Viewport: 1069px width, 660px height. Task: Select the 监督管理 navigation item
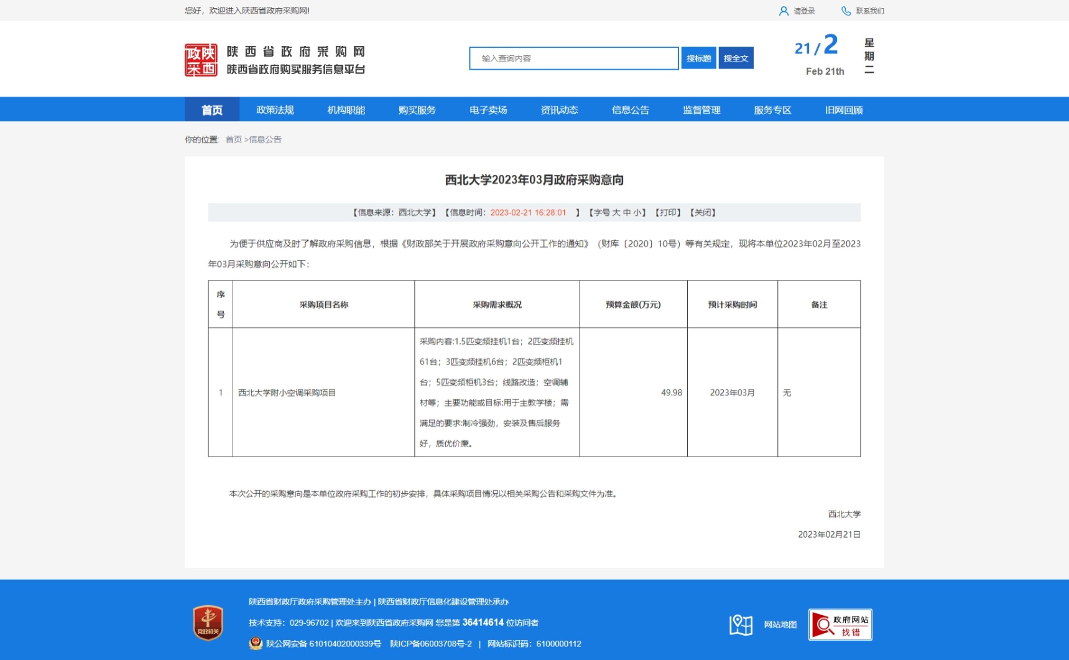tap(701, 110)
